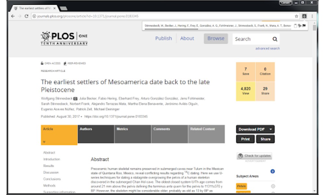Viewport: 325px width, 195px height.
Task: Switch to the Related Content tab
Action: click(206, 134)
